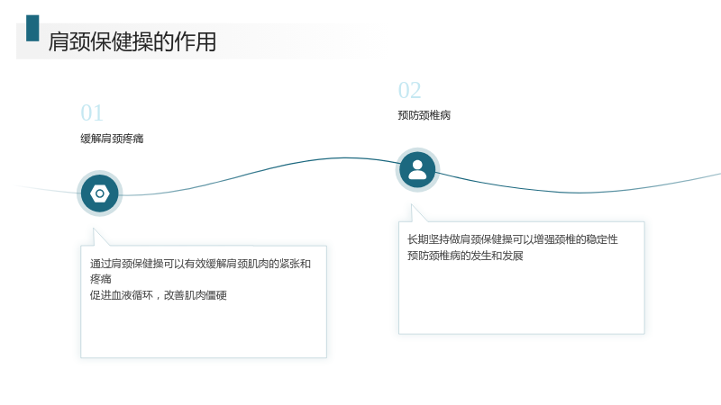The image size is (721, 405).
Task: Click the line 促进血液循环，改善肌肉僵硬
Action: click(159, 295)
